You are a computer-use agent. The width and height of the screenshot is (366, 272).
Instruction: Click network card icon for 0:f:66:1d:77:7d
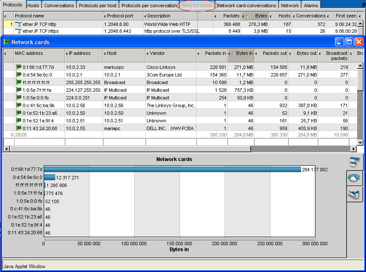click(x=19, y=67)
